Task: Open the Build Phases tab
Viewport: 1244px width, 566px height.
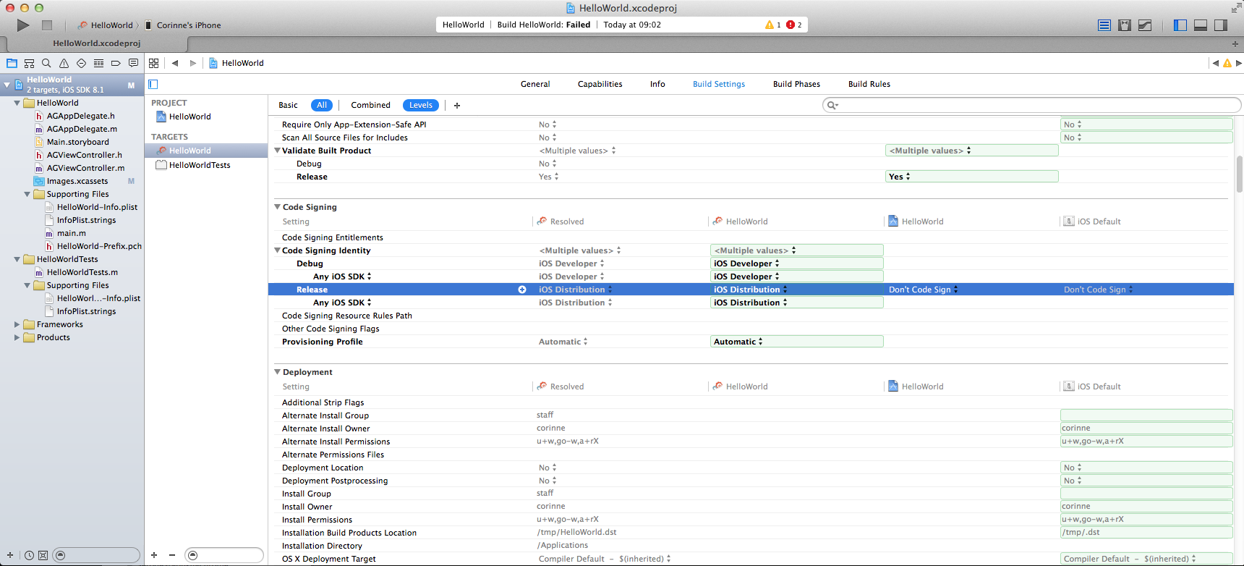Action: (796, 84)
